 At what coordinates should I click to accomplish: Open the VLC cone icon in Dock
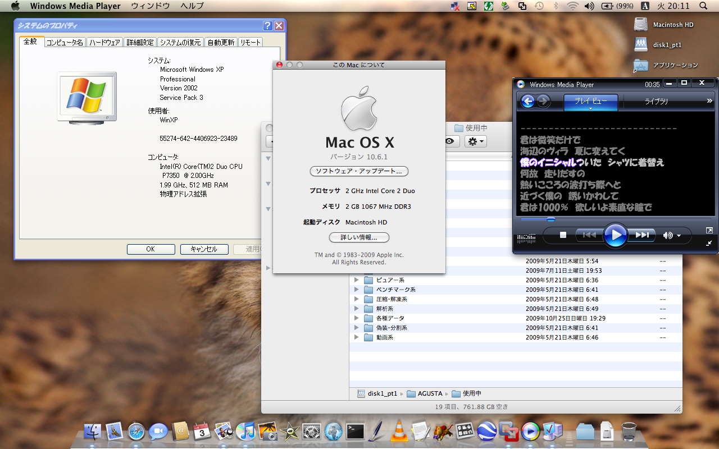coord(399,431)
